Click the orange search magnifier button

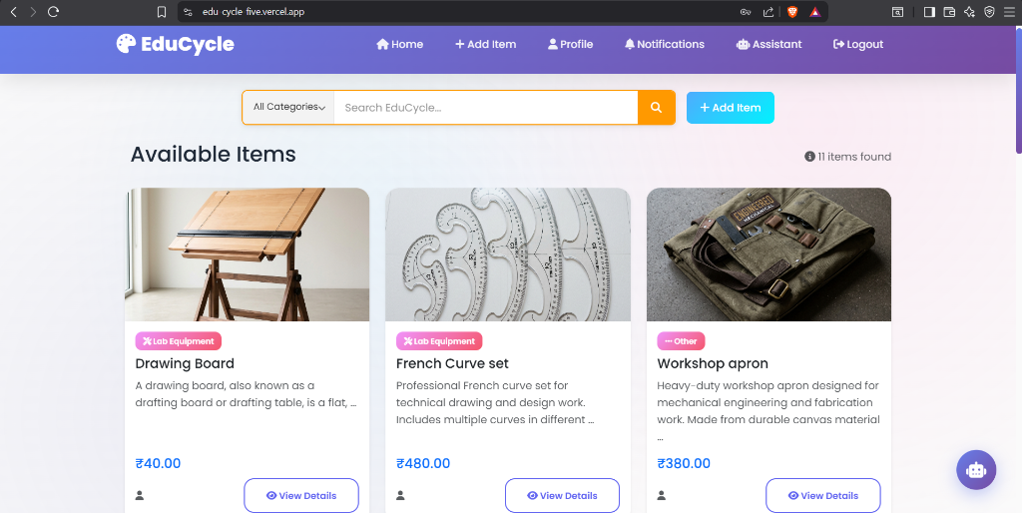656,108
